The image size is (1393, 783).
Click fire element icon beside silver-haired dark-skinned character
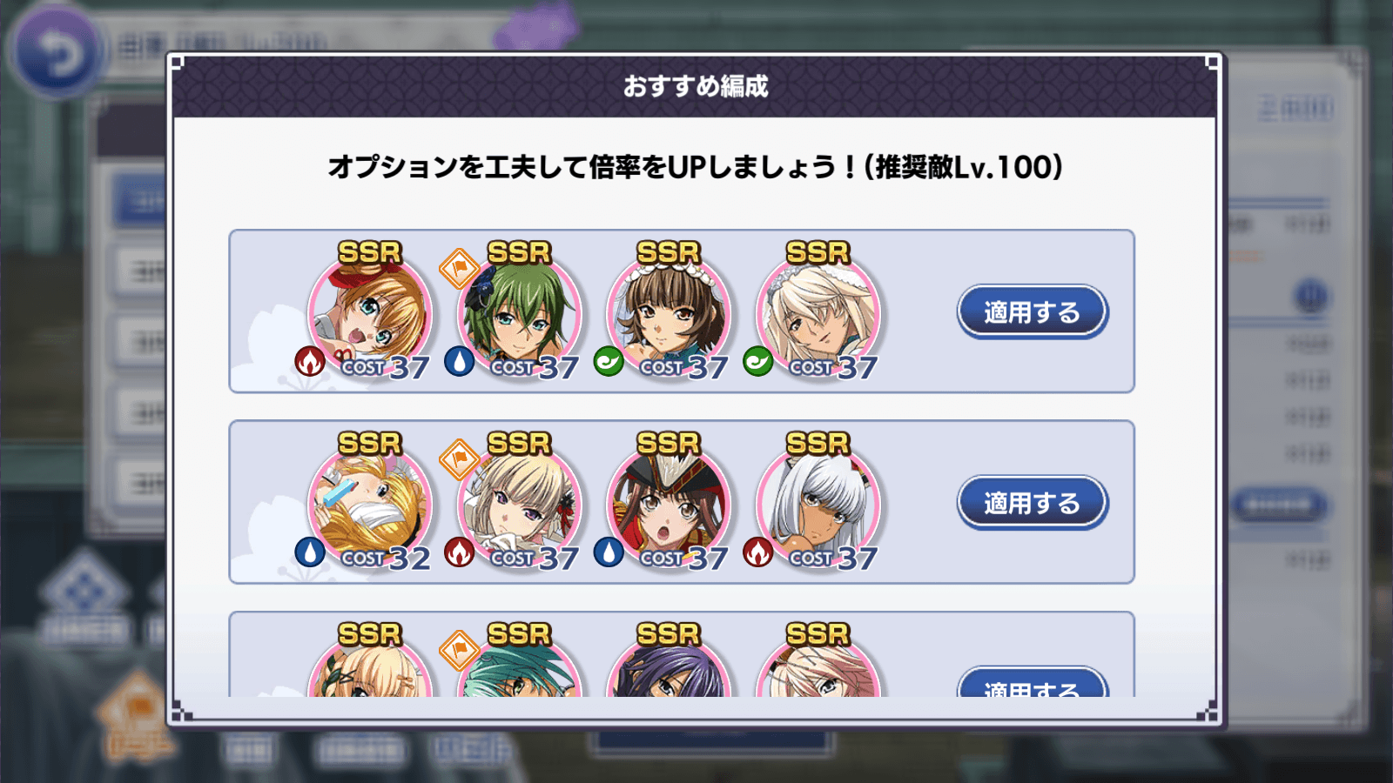[x=758, y=552]
